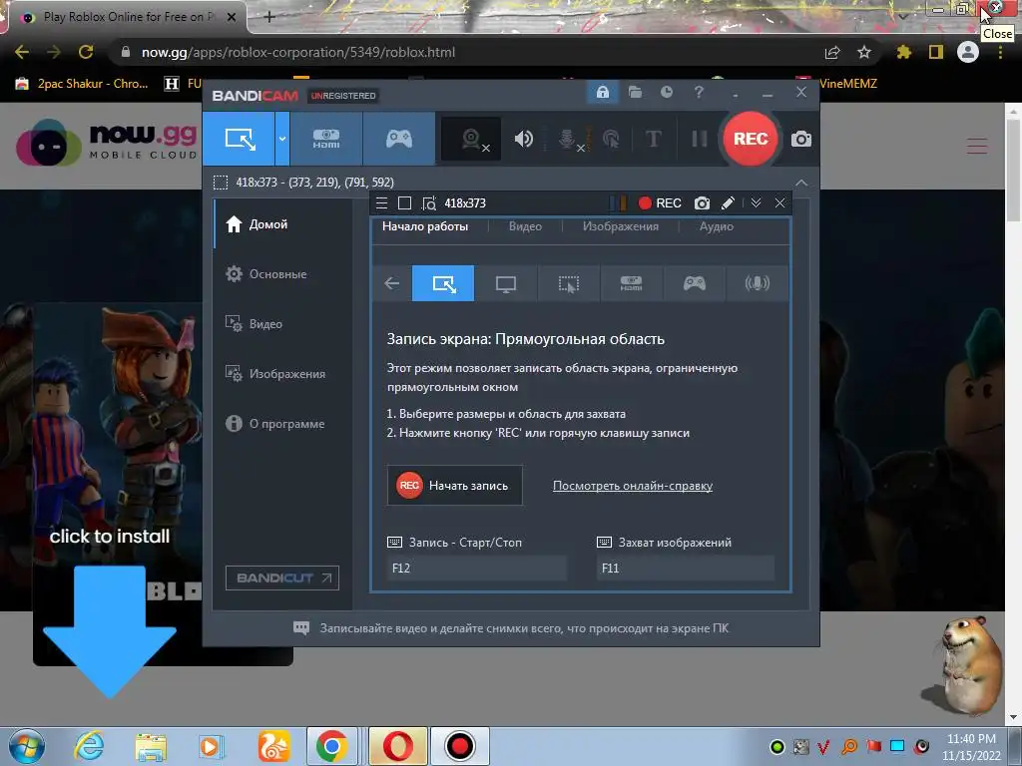The image size is (1022, 766).
Task: Click the BANDICUT button
Action: pos(282,577)
